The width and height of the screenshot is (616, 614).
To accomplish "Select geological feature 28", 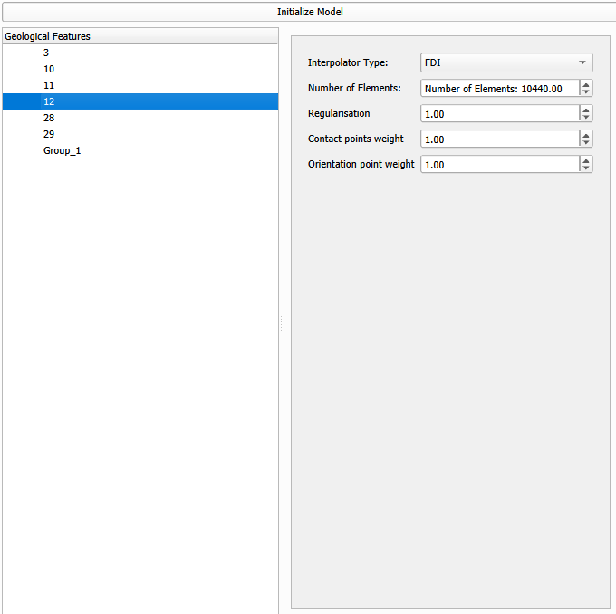I will coord(140,118).
